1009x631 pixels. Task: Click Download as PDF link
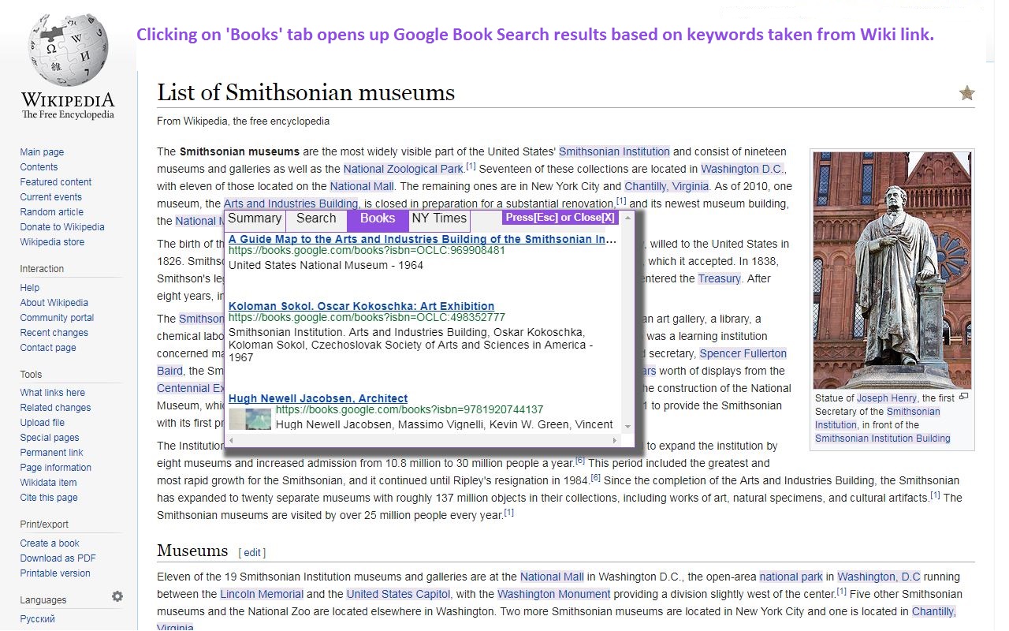(58, 558)
